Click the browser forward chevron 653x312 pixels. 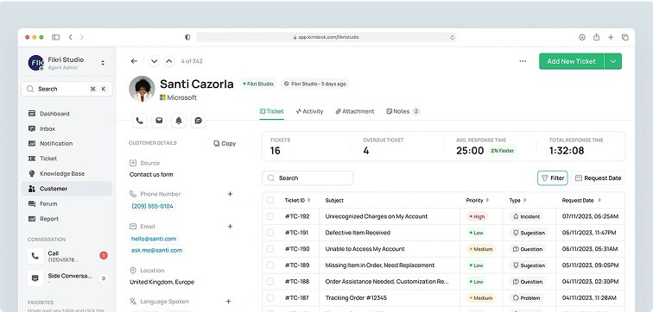pos(81,37)
